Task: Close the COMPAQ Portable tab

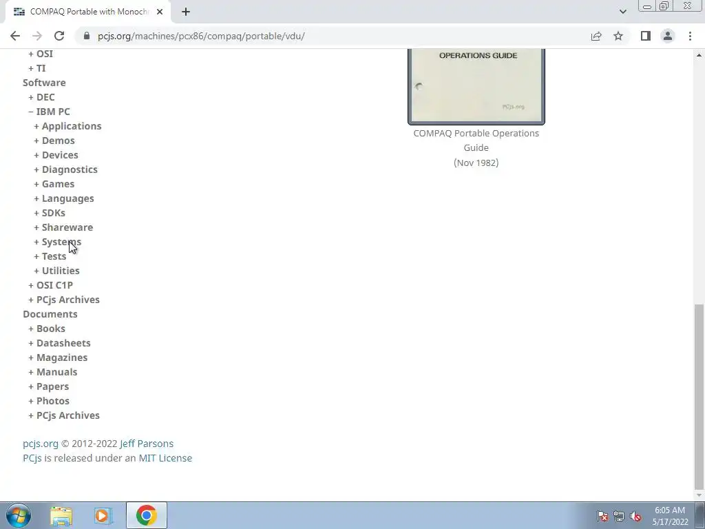Action: [x=160, y=12]
